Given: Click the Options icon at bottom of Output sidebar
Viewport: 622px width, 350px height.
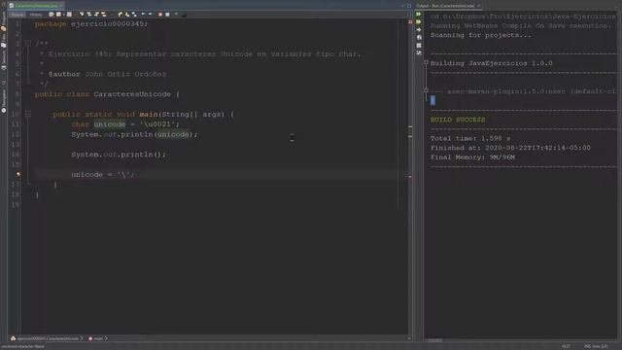Looking at the screenshot, I should click(419, 52).
